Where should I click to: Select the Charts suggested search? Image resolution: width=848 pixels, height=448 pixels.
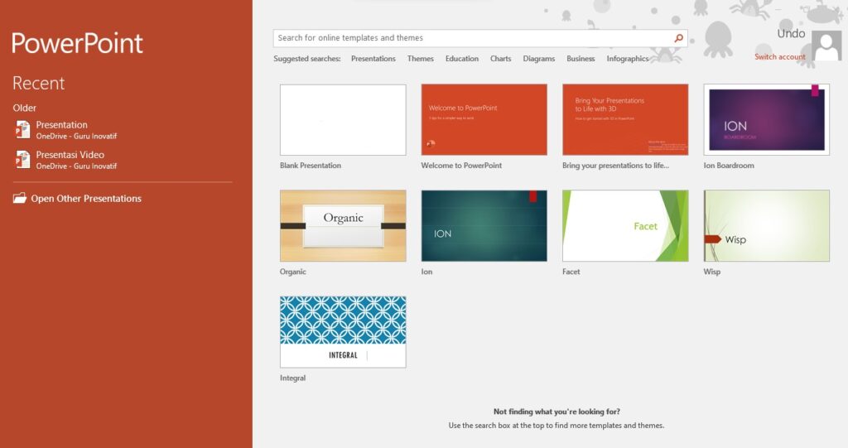(x=500, y=59)
